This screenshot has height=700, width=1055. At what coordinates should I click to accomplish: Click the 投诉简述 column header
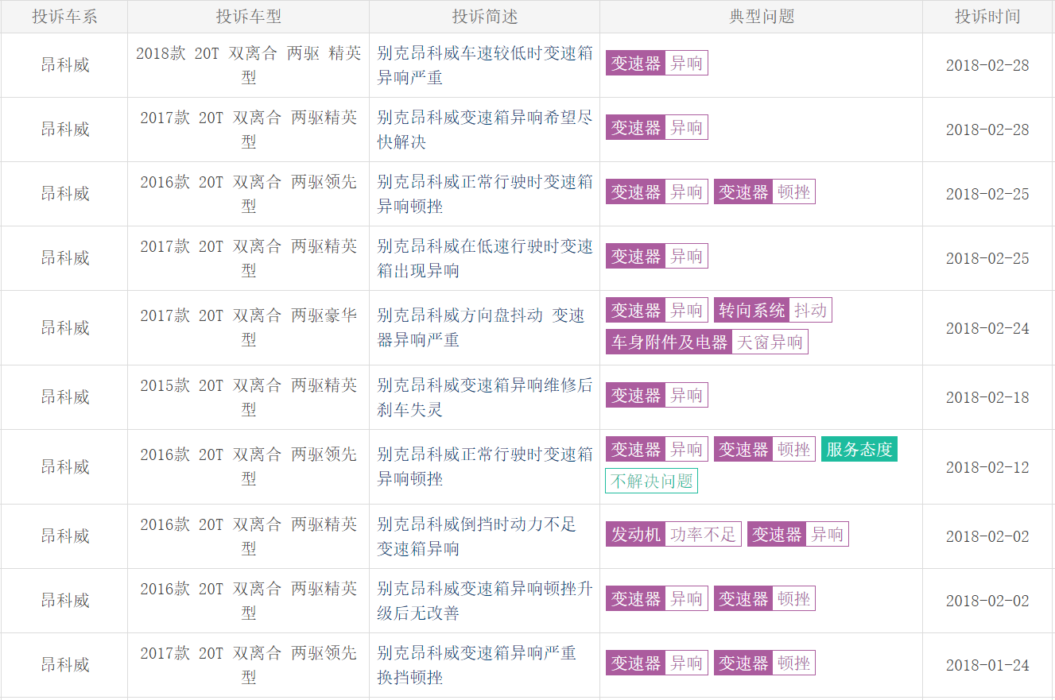(485, 17)
